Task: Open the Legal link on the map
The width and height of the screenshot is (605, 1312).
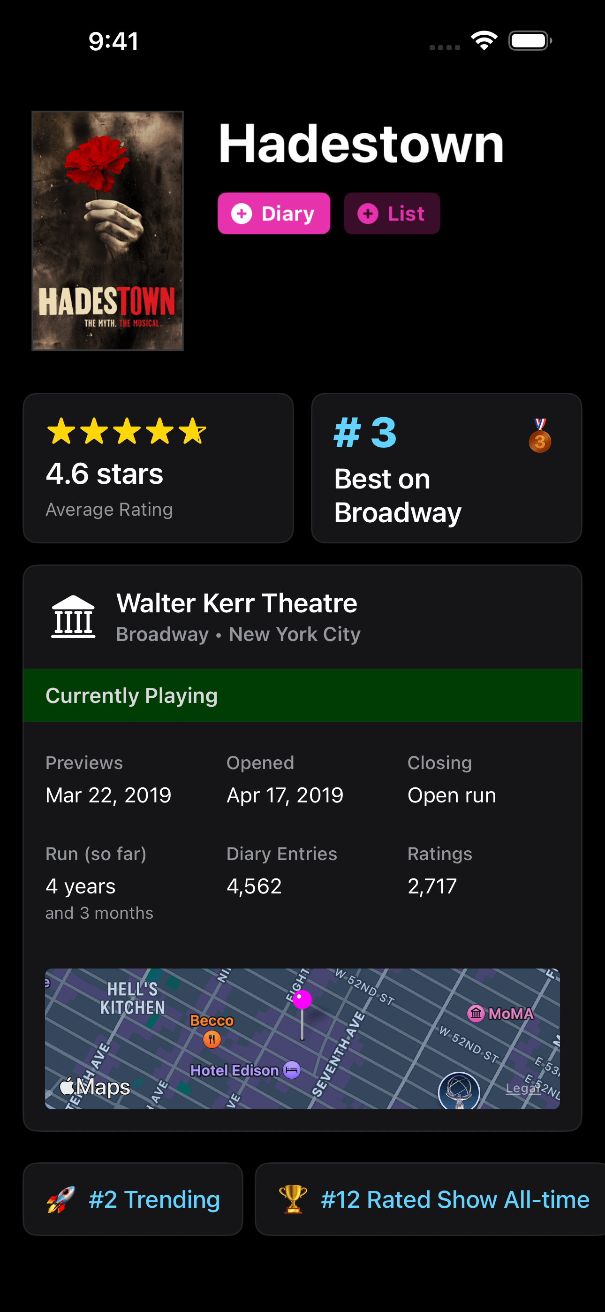Action: click(x=522, y=1089)
